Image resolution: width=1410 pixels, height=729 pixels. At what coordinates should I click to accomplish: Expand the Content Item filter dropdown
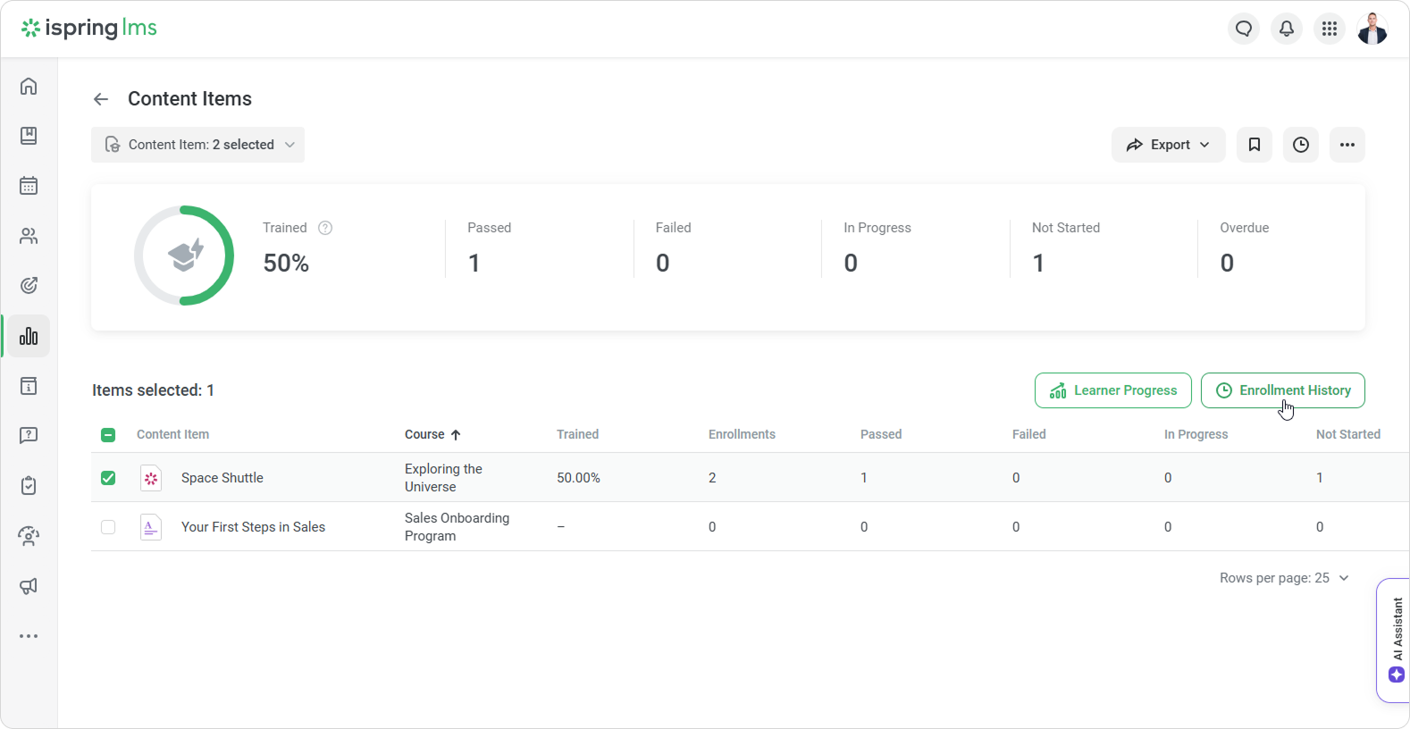(198, 145)
